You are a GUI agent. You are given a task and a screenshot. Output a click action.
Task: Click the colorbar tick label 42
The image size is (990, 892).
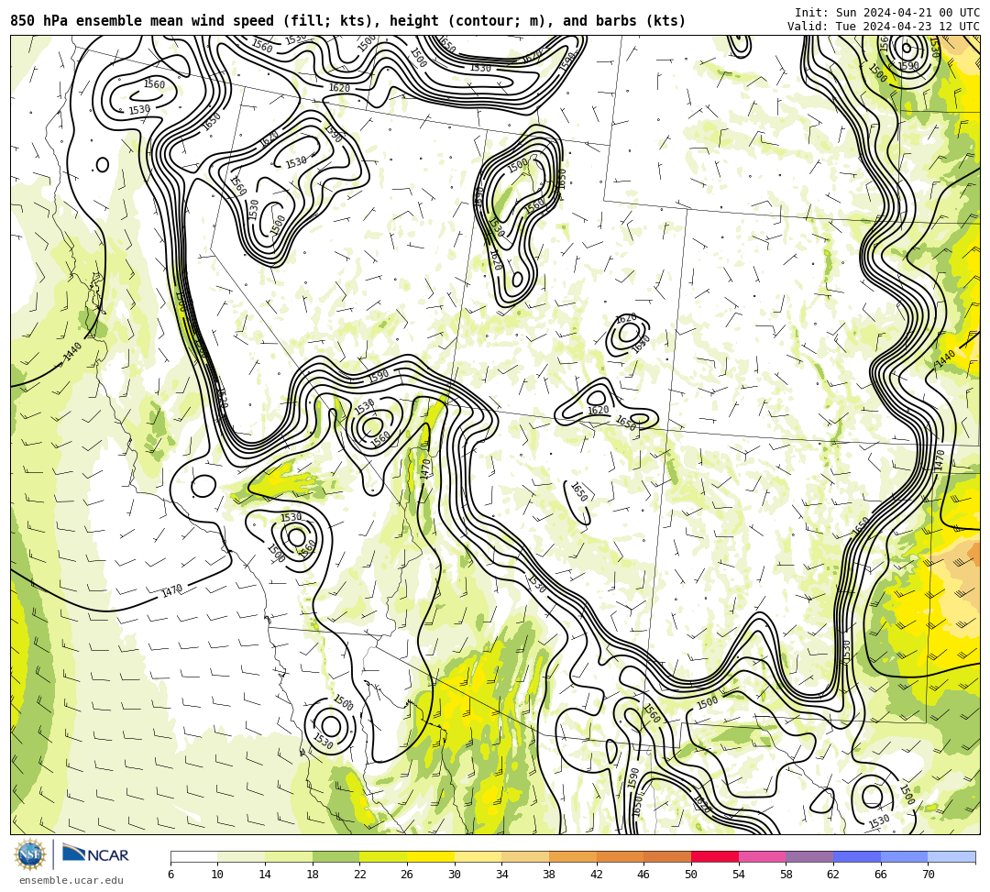(x=597, y=875)
